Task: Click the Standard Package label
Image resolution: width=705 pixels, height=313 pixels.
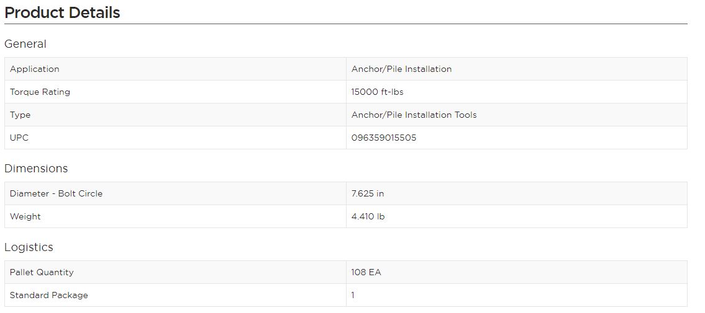Action: click(x=49, y=295)
